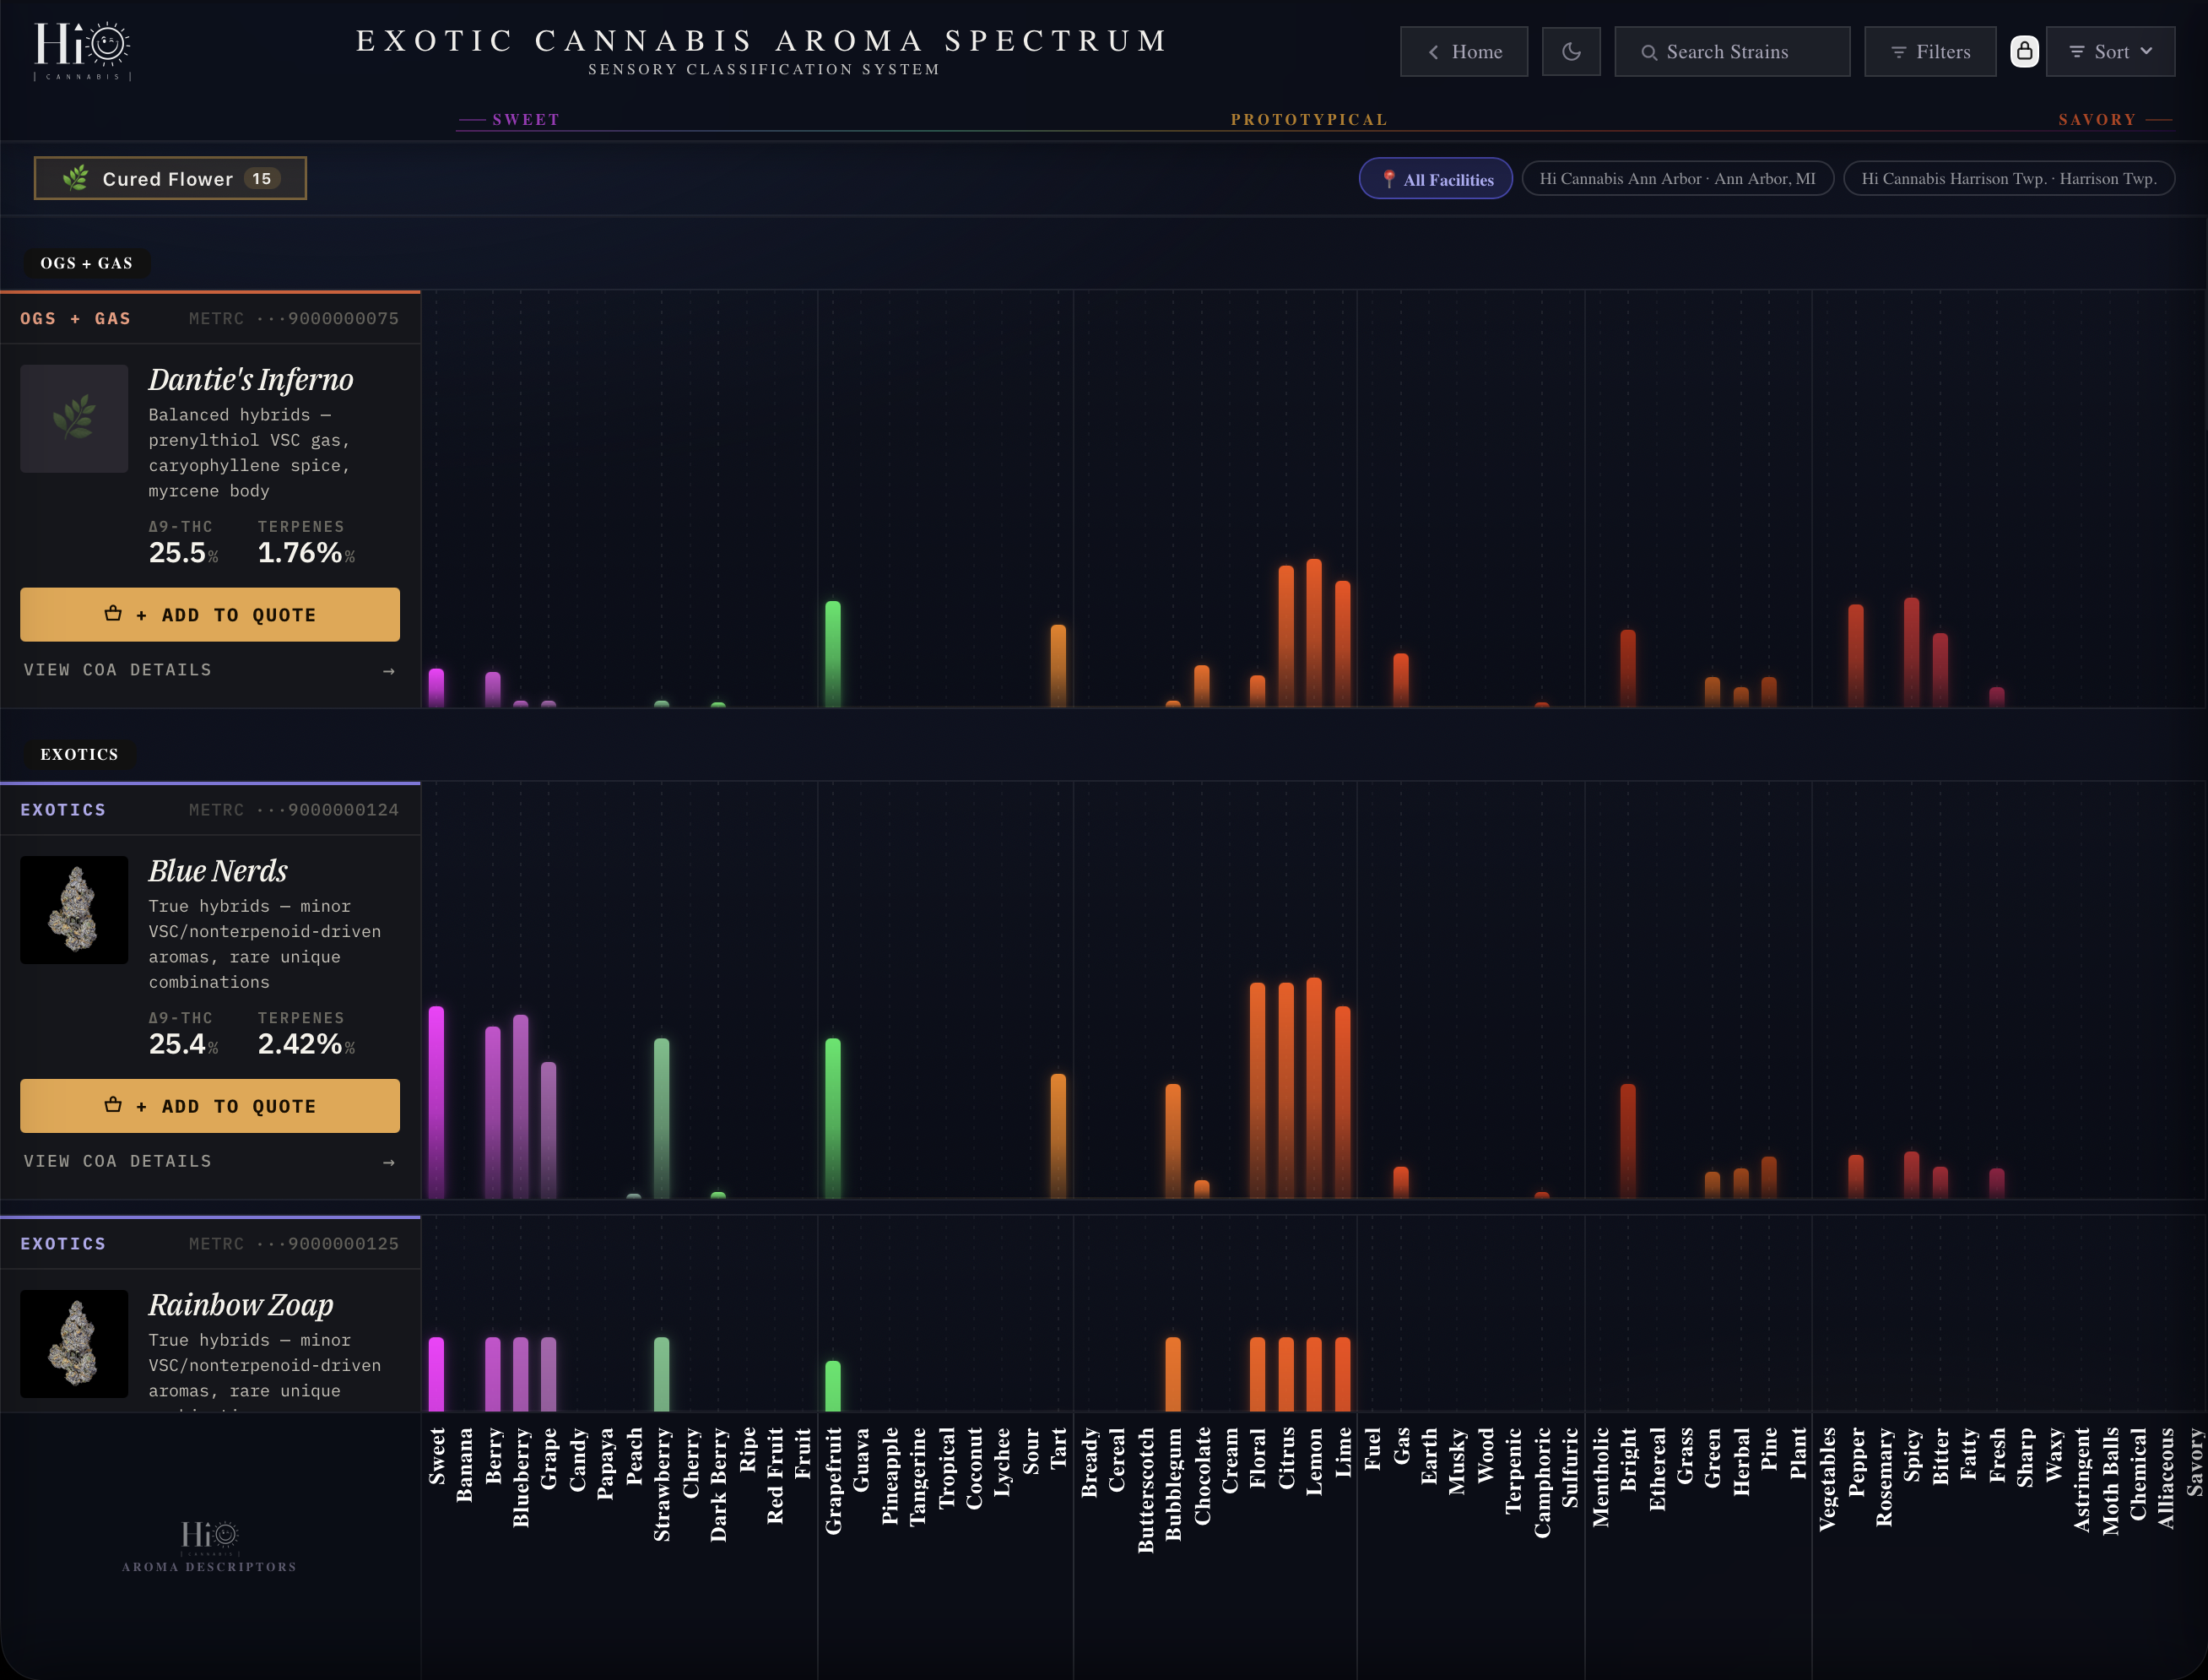Filter by Hi Cannabis Harrison Twp. facility

2009,179
